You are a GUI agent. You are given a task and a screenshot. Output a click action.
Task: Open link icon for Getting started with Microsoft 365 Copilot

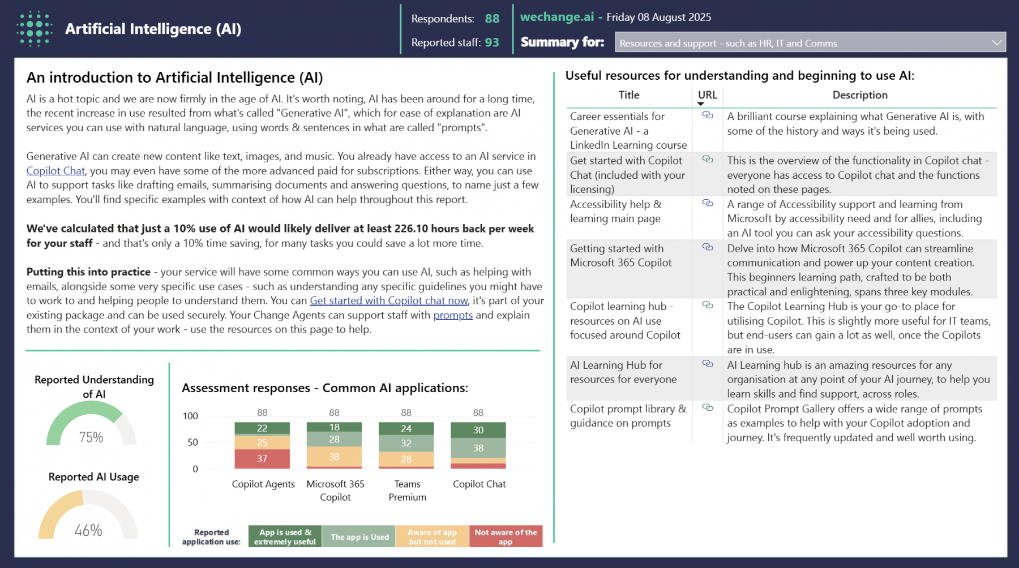pos(707,247)
